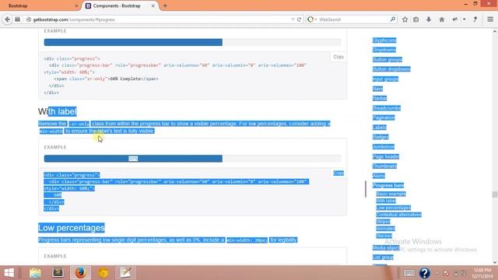Open the Dropdowns sidebar link

pos(384,50)
